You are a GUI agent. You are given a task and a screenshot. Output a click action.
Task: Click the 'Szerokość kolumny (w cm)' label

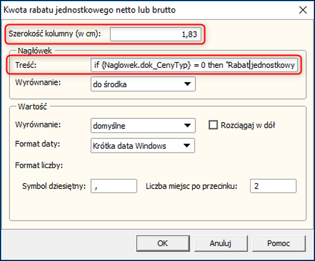(55, 34)
